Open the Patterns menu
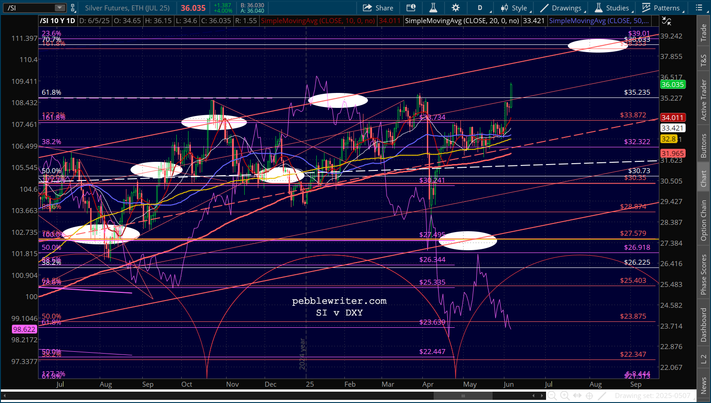Viewport: 711px width, 403px height. click(x=661, y=8)
